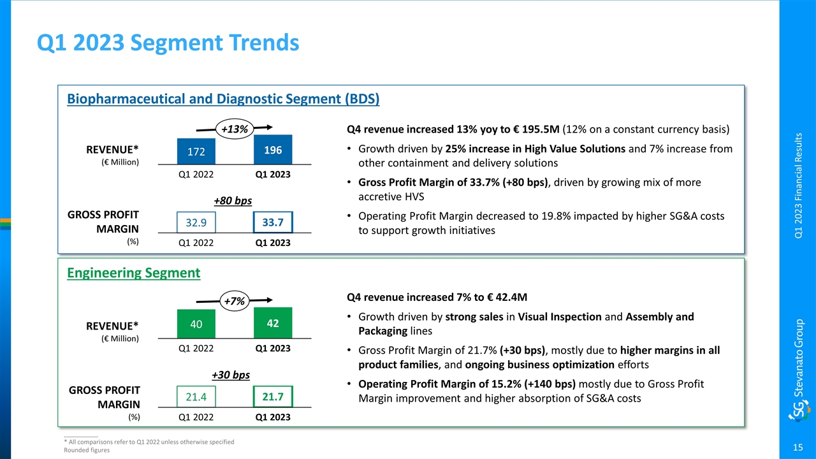
Task: Click the +80 bps label
Action: point(233,201)
